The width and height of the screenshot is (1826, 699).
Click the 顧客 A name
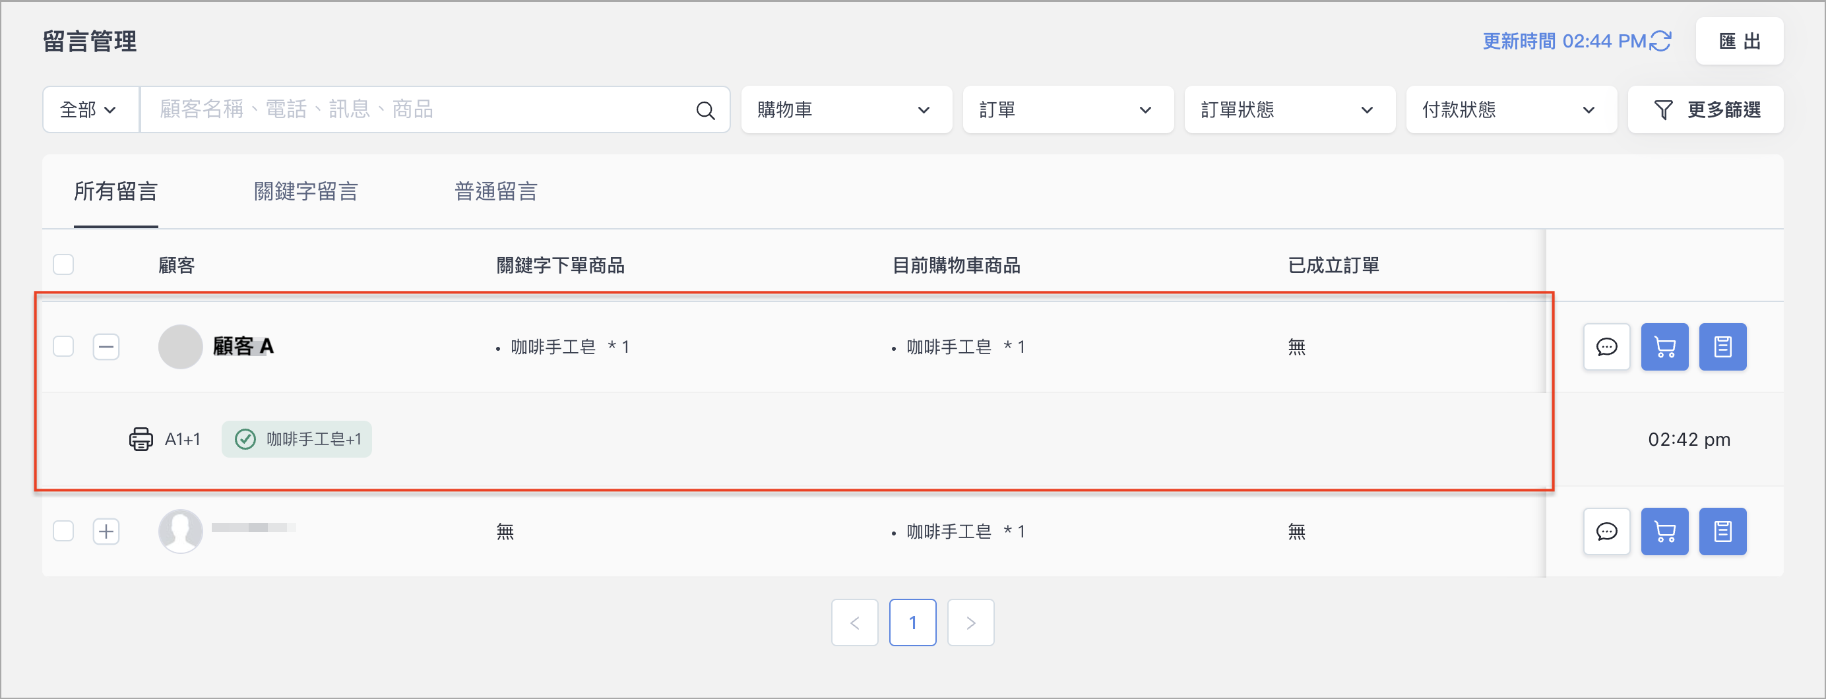tap(243, 347)
